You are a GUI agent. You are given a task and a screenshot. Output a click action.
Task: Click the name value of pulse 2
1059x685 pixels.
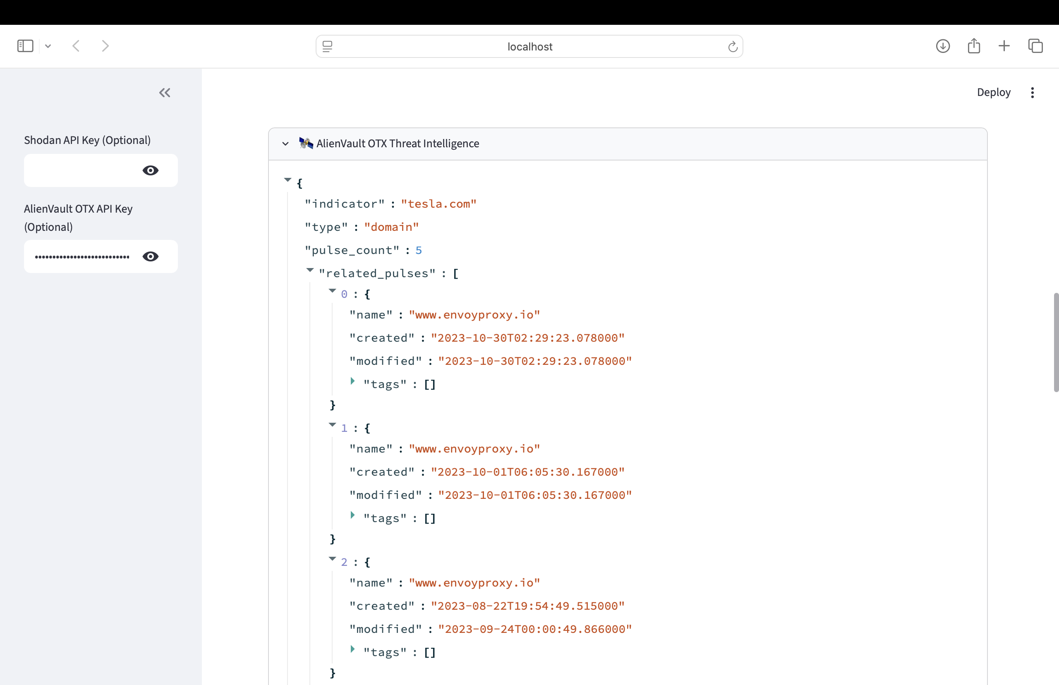(x=474, y=583)
